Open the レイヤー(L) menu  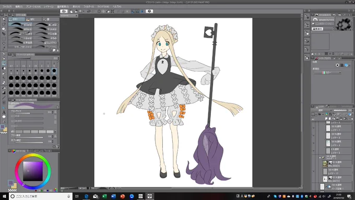click(49, 7)
